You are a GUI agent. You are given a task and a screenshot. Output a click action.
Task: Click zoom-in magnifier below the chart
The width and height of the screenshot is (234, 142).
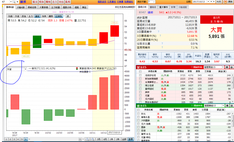pos(93,139)
